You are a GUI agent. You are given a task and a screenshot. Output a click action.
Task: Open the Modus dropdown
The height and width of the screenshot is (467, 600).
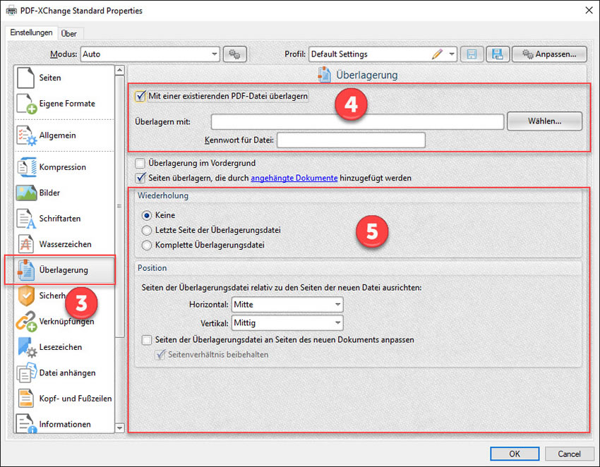(150, 54)
